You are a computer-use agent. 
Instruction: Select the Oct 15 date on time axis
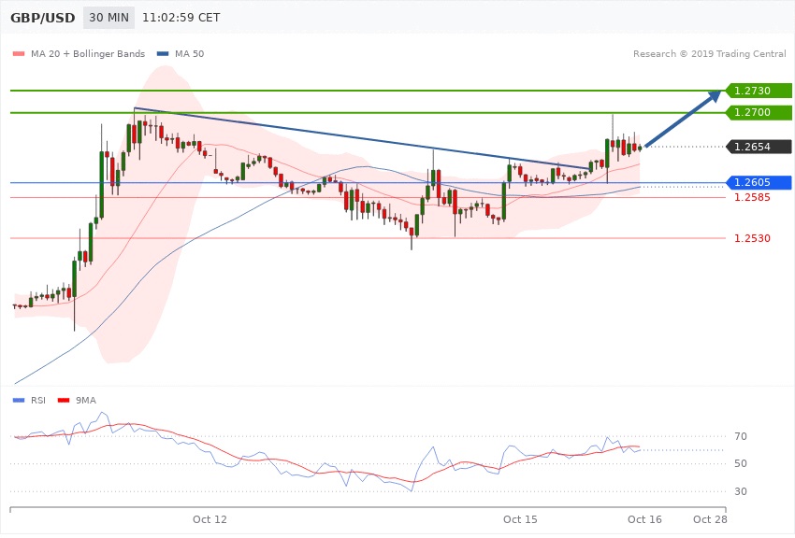click(x=520, y=518)
